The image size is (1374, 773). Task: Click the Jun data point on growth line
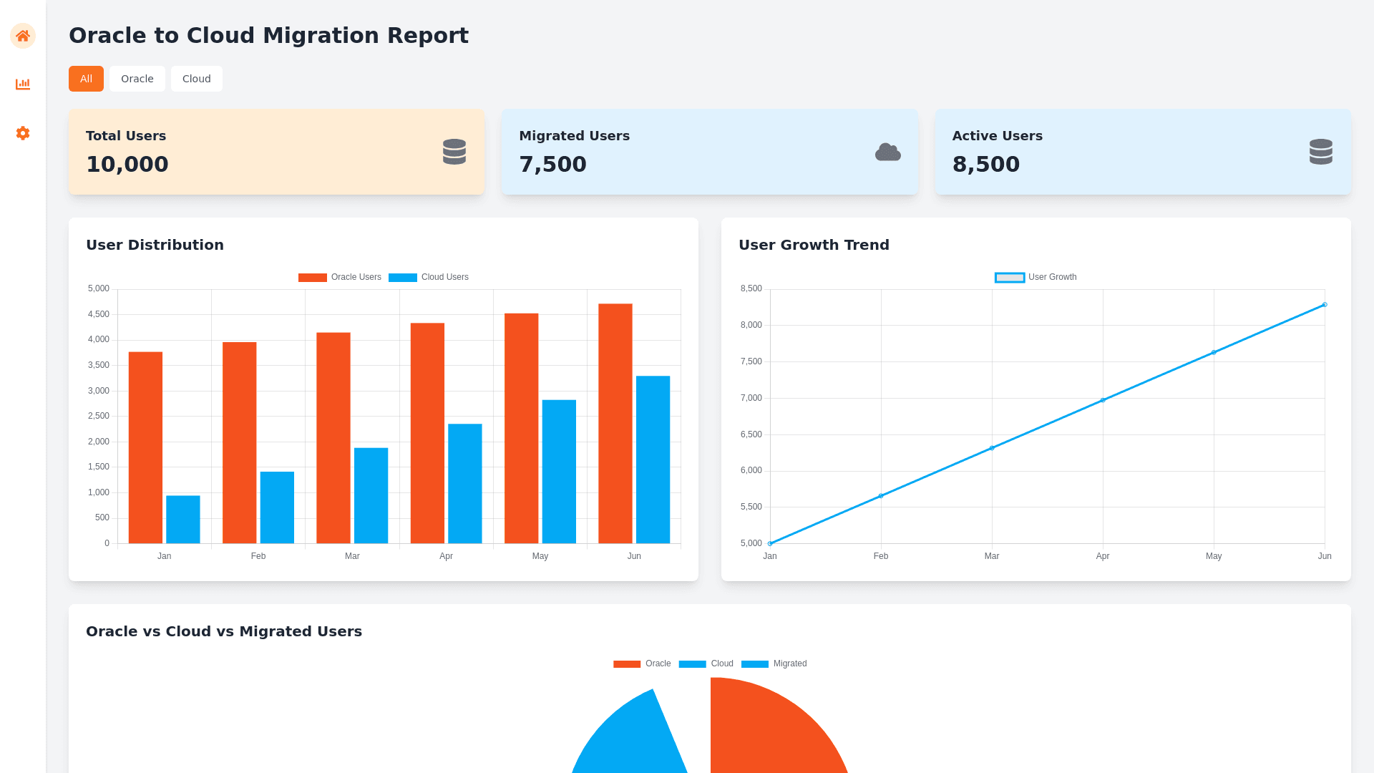[x=1325, y=305]
